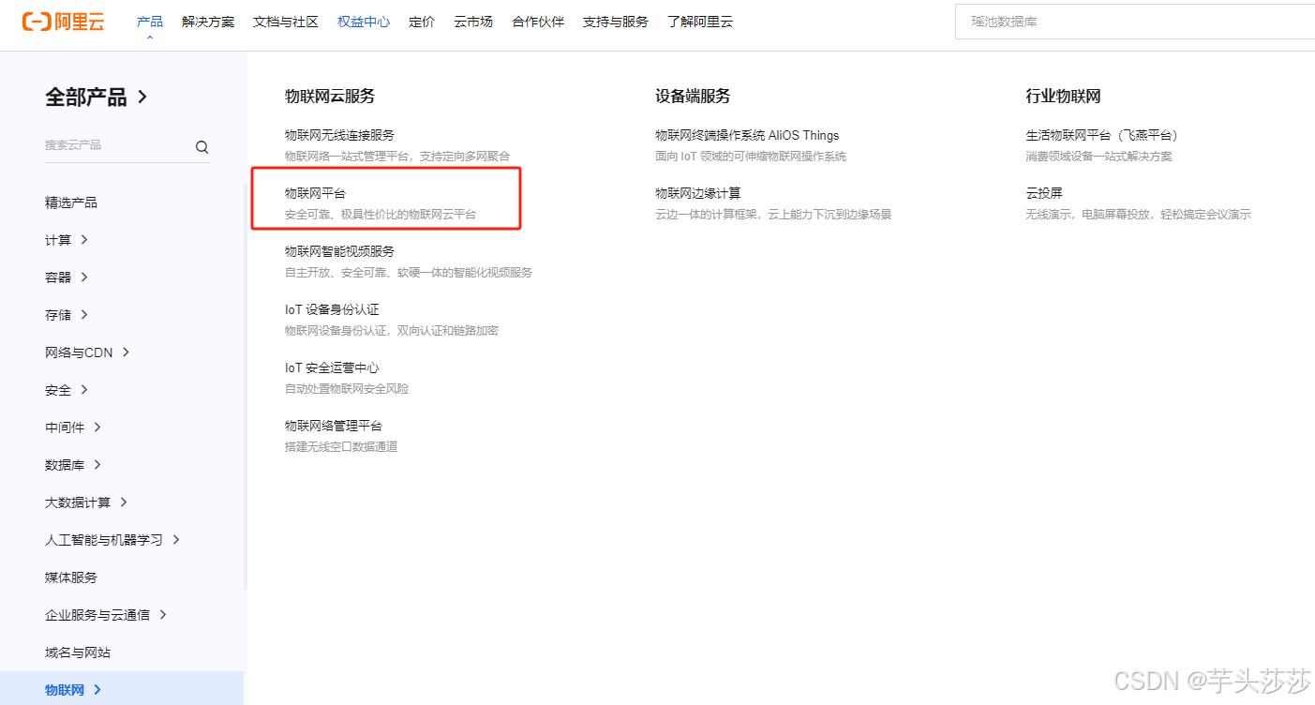This screenshot has width=1315, height=705.
Task: Expand the 企业服务与云通信 category
Action: pyautogui.click(x=106, y=615)
